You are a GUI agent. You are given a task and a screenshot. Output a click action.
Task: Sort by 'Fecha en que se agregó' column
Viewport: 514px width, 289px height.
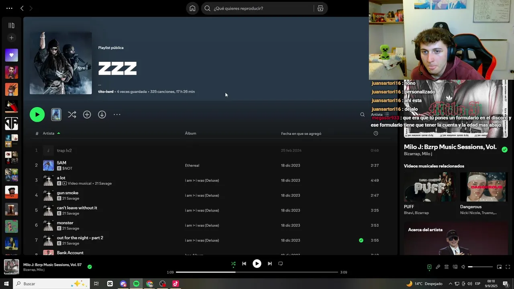click(x=301, y=133)
